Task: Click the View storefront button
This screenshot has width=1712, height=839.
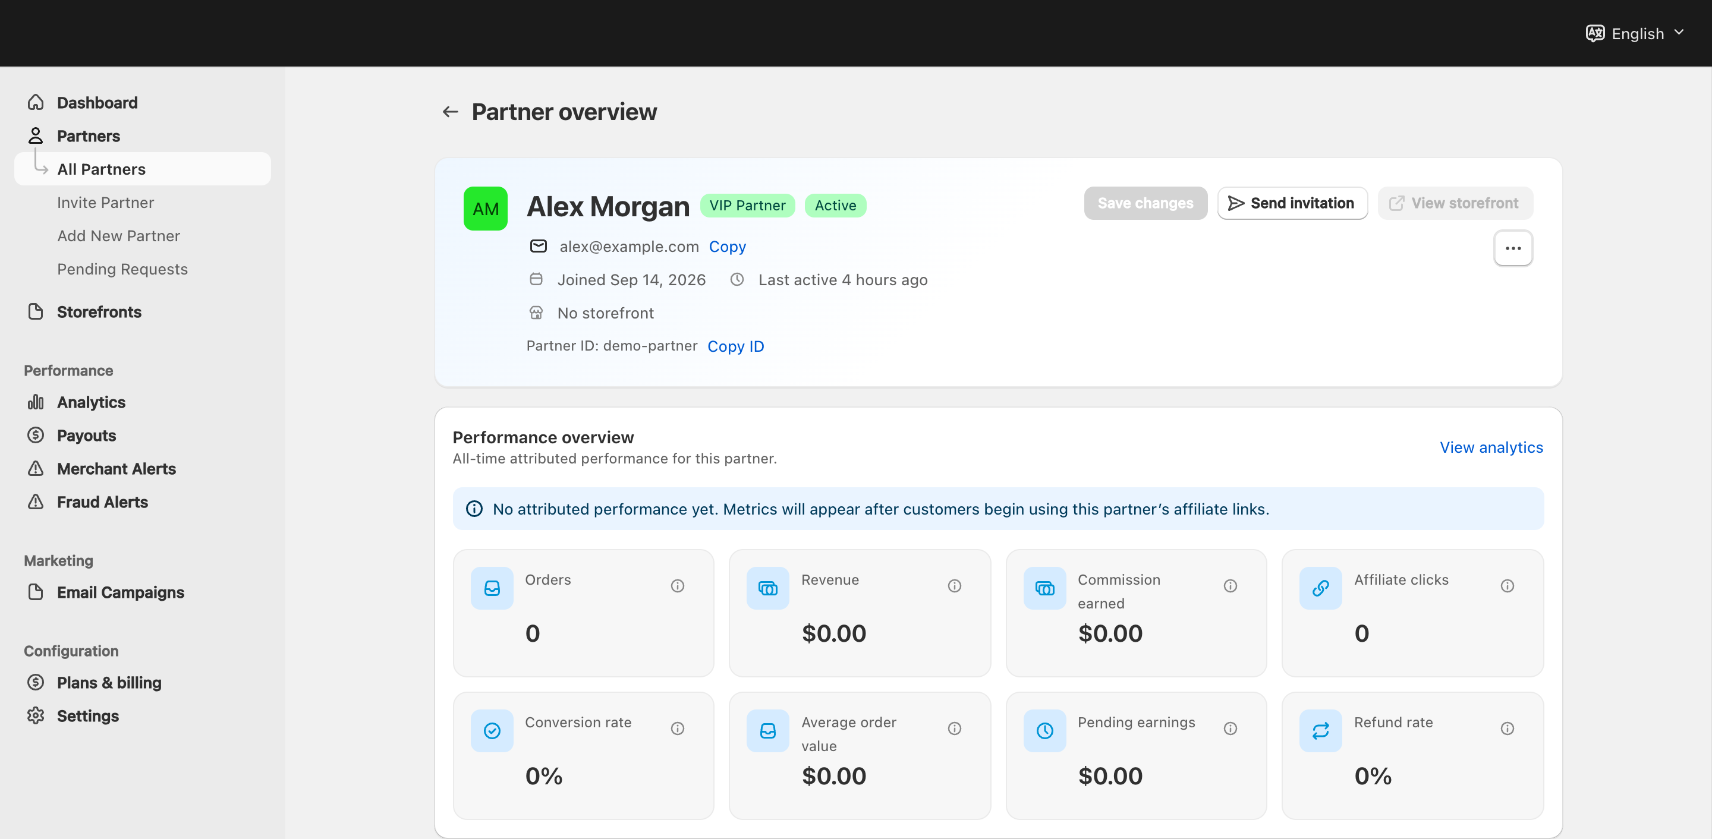Action: click(1455, 203)
